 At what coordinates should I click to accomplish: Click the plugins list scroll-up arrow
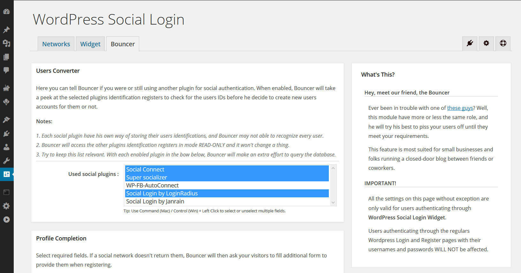point(333,168)
